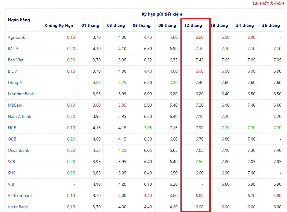This screenshot has width=287, height=212.
Task: Open the Agribank link
Action: [x=16, y=37]
